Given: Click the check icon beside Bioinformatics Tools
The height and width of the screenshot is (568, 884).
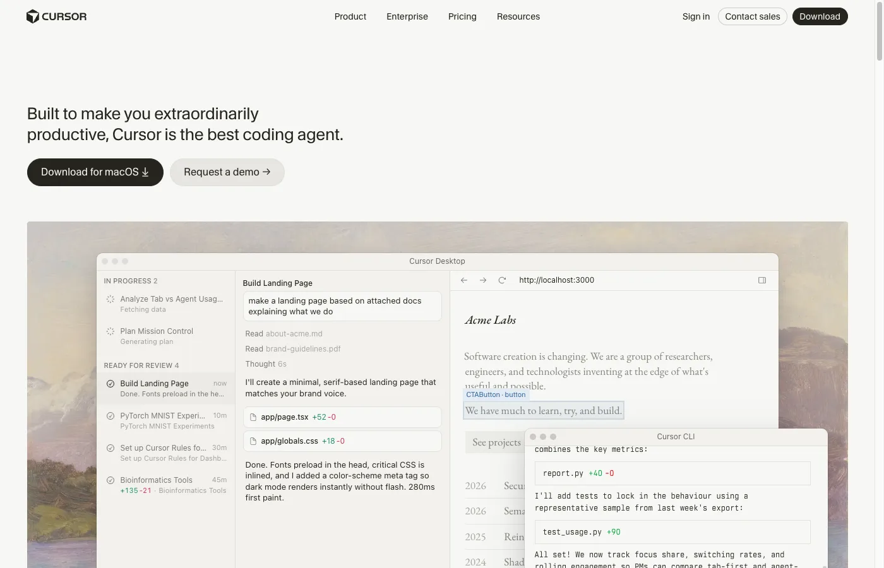Looking at the screenshot, I should [x=110, y=480].
